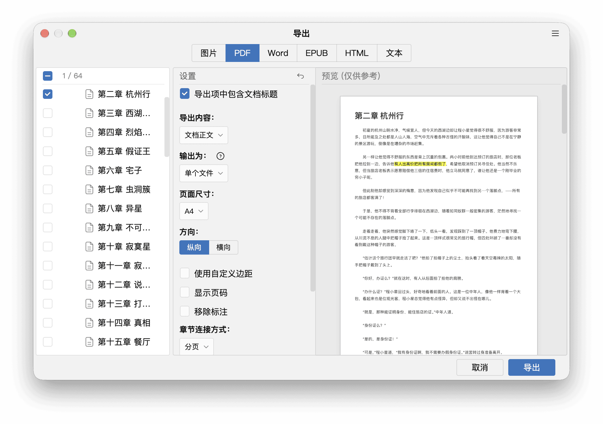Check the 第八章 异星 checkbox
Screen dimensions: 603x424
[x=48, y=208]
